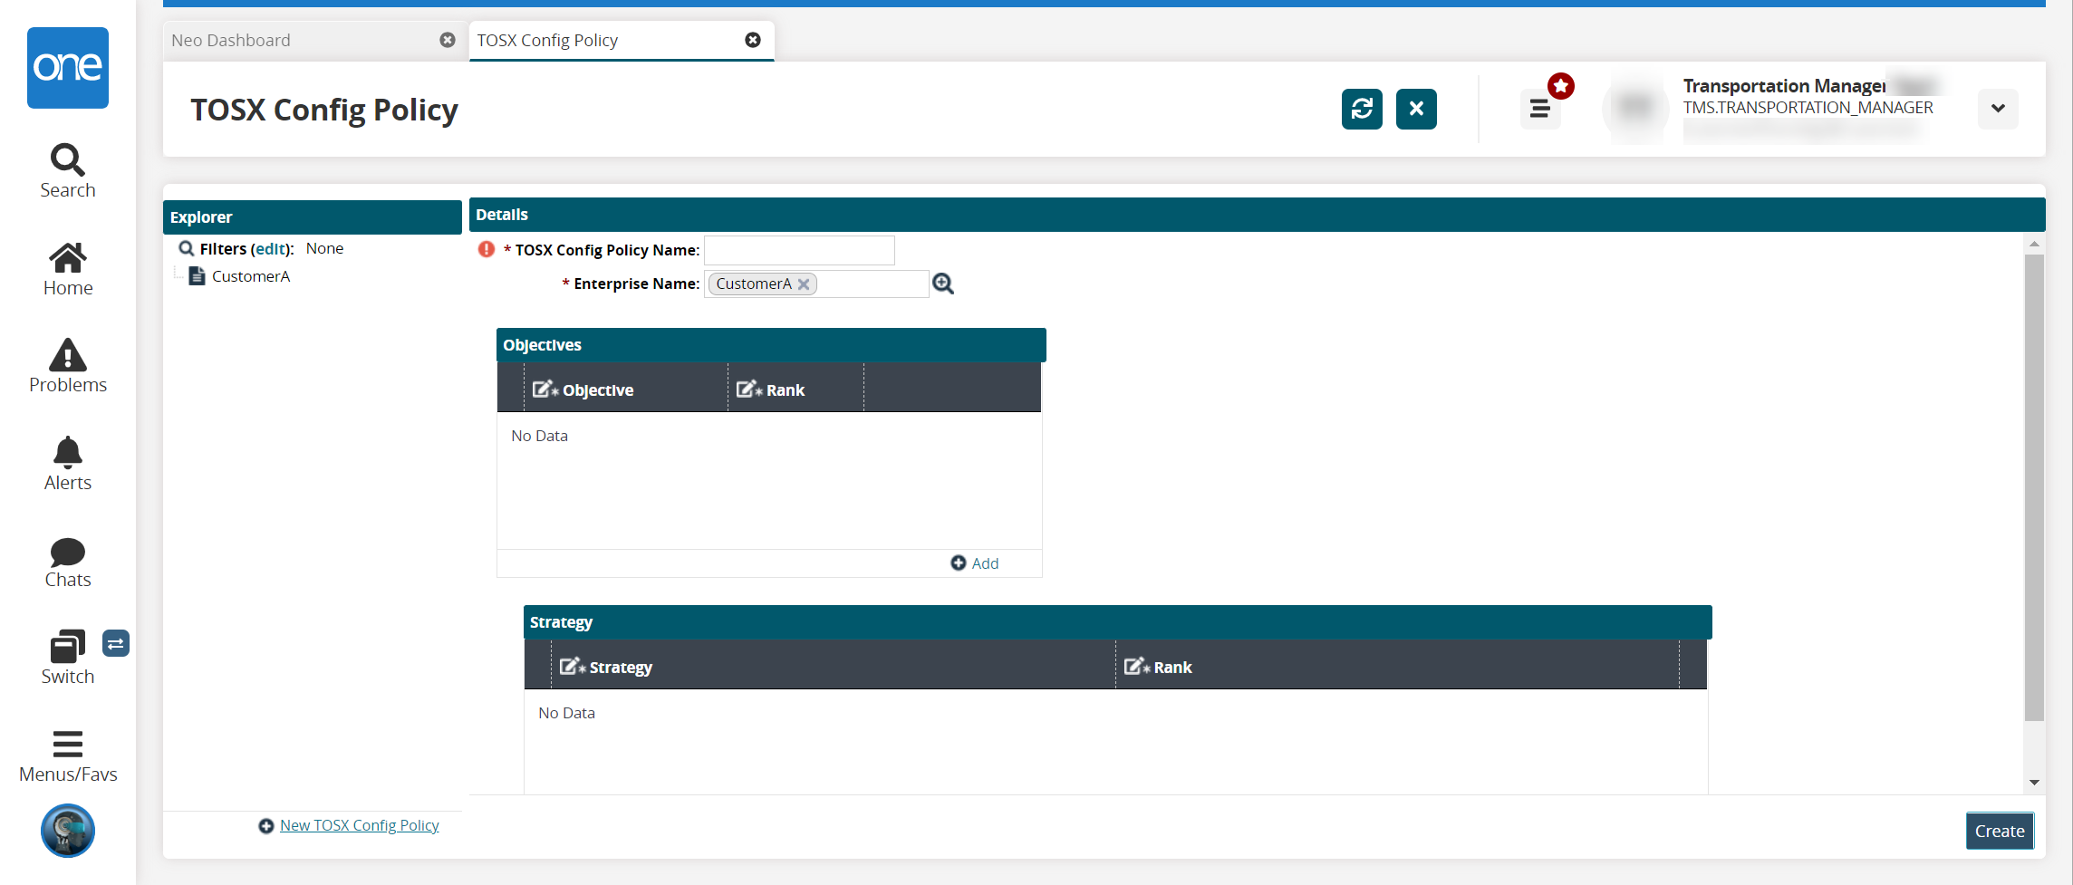The width and height of the screenshot is (2073, 885).
Task: Open the assistant avatar icon in sidebar
Action: (x=68, y=831)
